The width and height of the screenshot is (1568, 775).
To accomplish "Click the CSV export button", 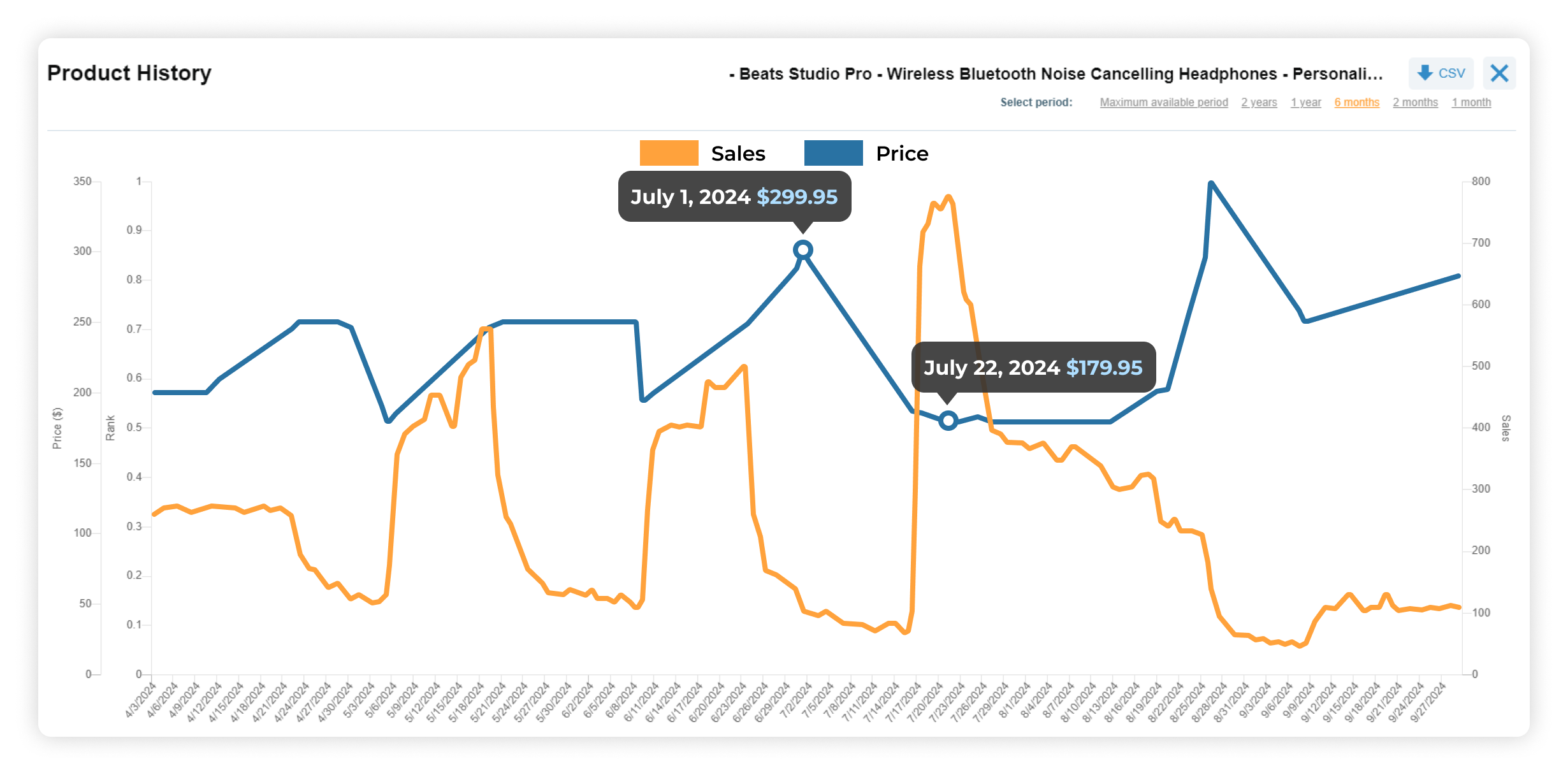I will (x=1440, y=73).
